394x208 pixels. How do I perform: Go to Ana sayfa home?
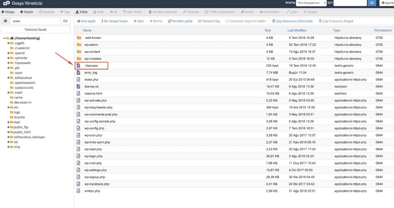(x=86, y=21)
